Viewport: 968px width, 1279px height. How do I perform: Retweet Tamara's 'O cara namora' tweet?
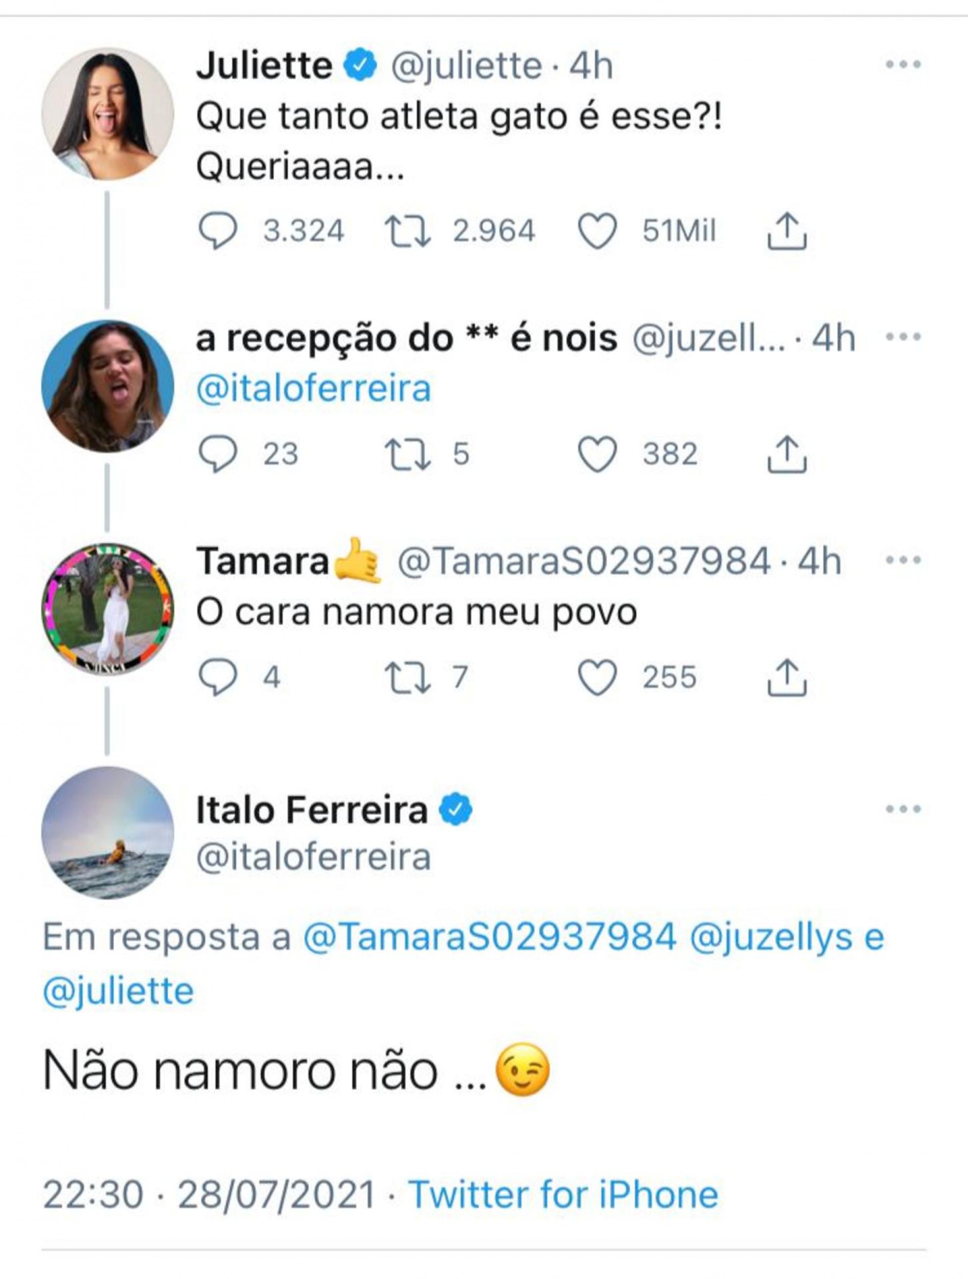tap(408, 677)
